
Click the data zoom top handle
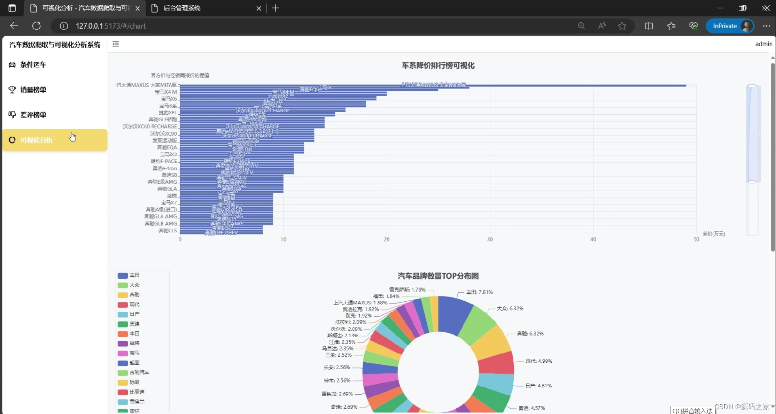click(x=752, y=86)
